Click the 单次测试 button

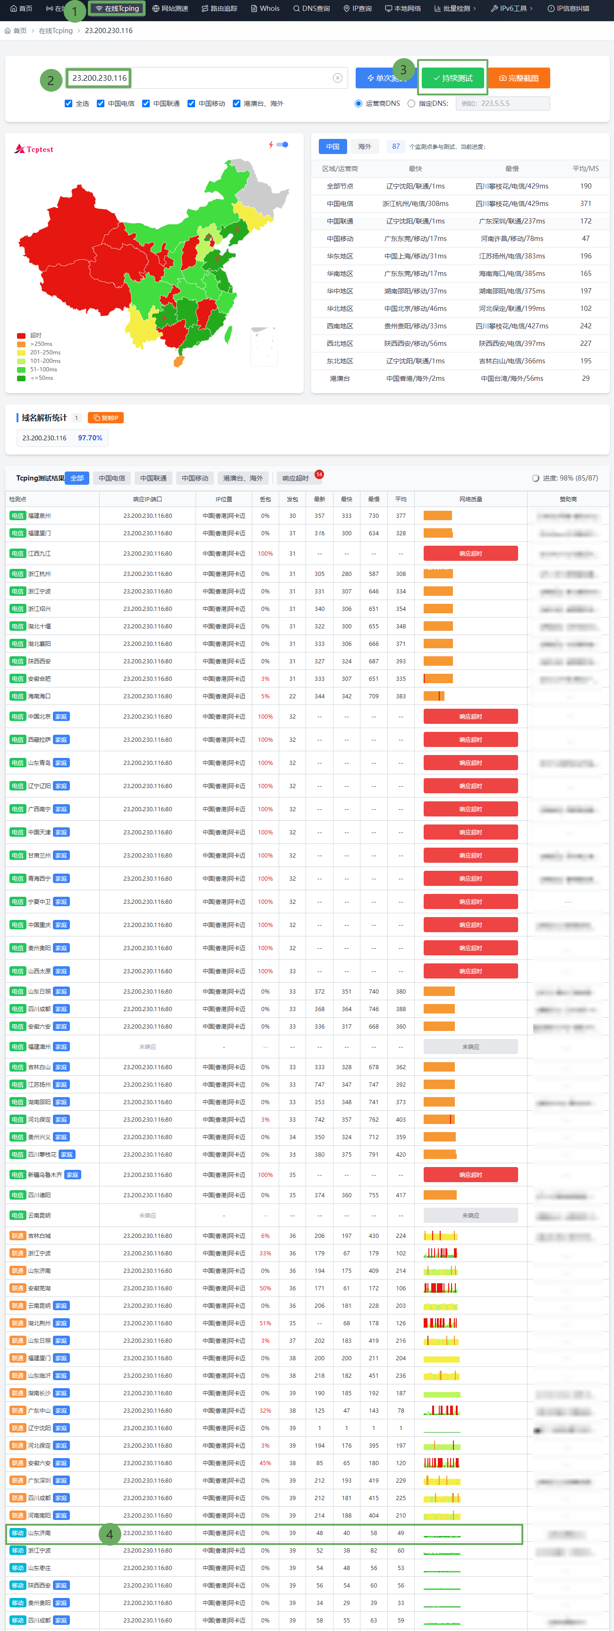tap(386, 78)
